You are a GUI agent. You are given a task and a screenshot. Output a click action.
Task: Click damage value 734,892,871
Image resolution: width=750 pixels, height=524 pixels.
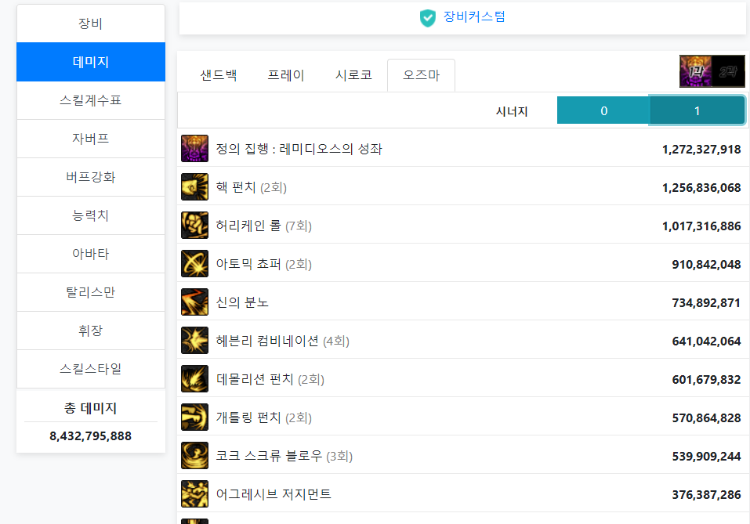pyautogui.click(x=706, y=302)
